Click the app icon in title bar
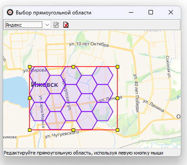Image resolution: width=187 pixels, height=165 pixels. click(10, 12)
